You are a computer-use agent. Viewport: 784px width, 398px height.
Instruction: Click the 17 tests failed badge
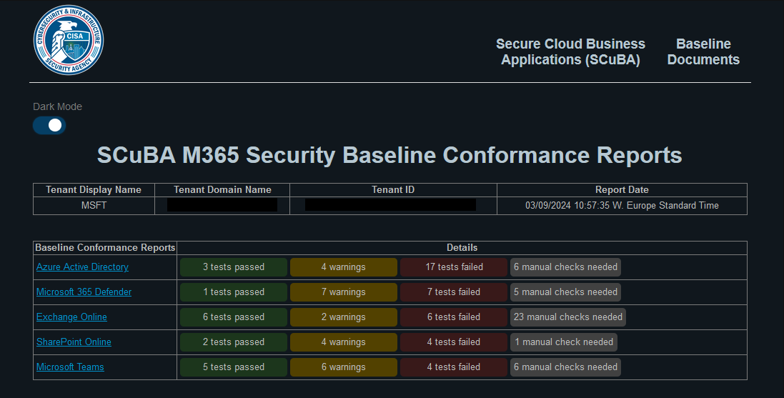click(454, 267)
